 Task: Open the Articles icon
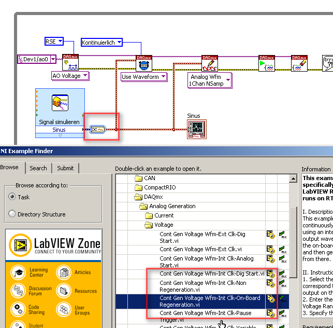coord(64,272)
